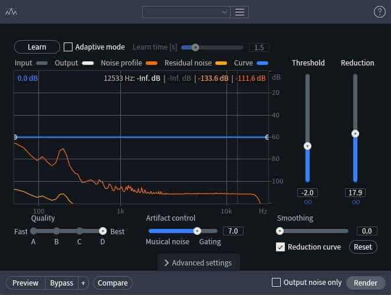391x295 pixels.
Task: Click the Reset button
Action: [363, 247]
